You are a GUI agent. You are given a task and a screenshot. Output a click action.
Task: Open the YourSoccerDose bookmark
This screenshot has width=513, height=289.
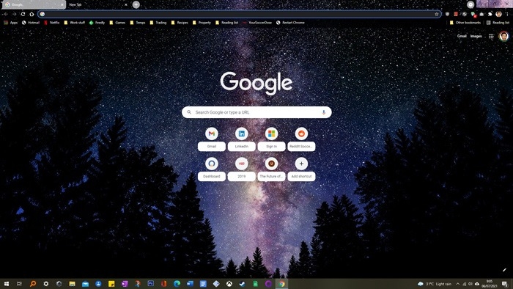pyautogui.click(x=257, y=23)
